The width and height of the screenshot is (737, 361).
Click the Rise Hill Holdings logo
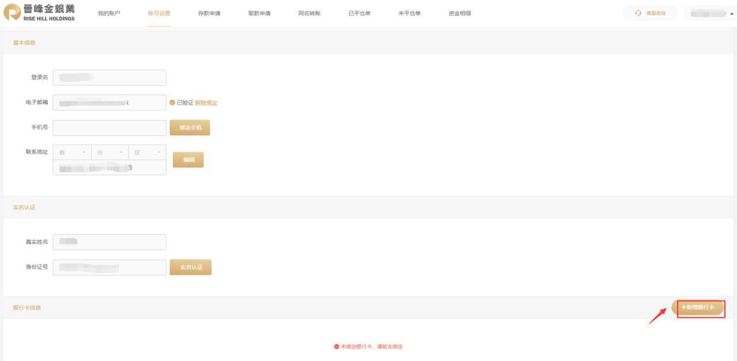tap(39, 13)
